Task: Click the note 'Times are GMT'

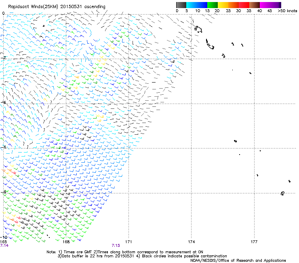Action: [78, 252]
